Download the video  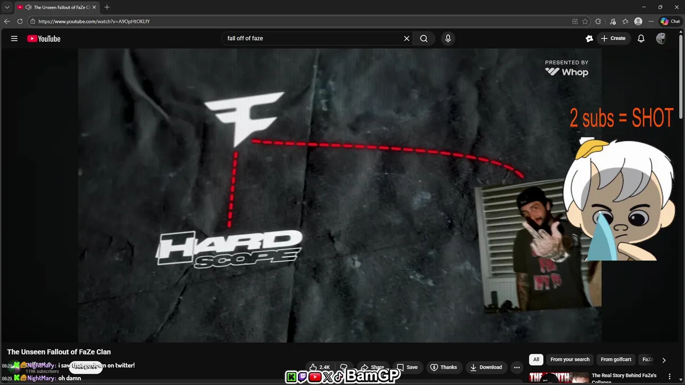click(x=486, y=367)
